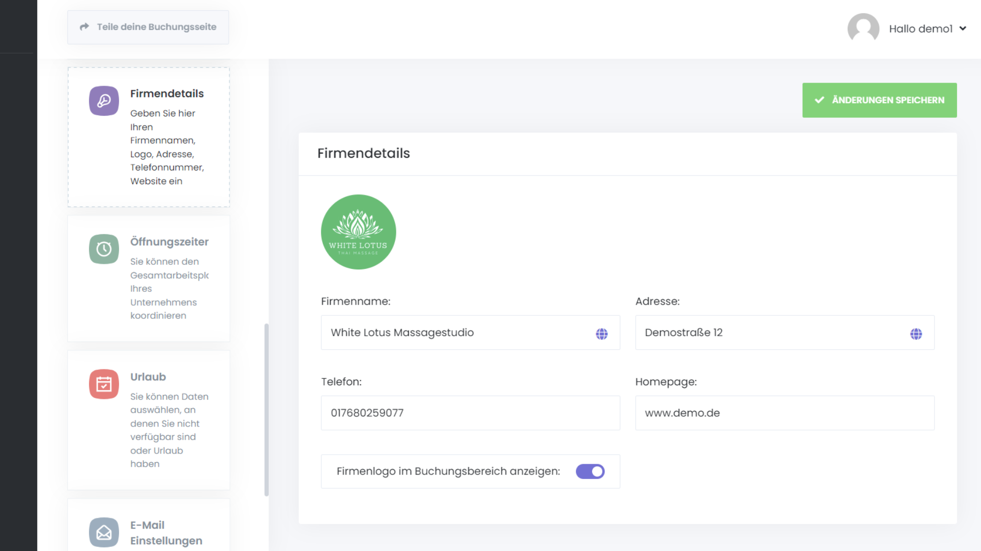Toggle Firmenlogo im Buchungsbereich anzeigen switch
Screen dimensions: 981x551
[x=590, y=471]
